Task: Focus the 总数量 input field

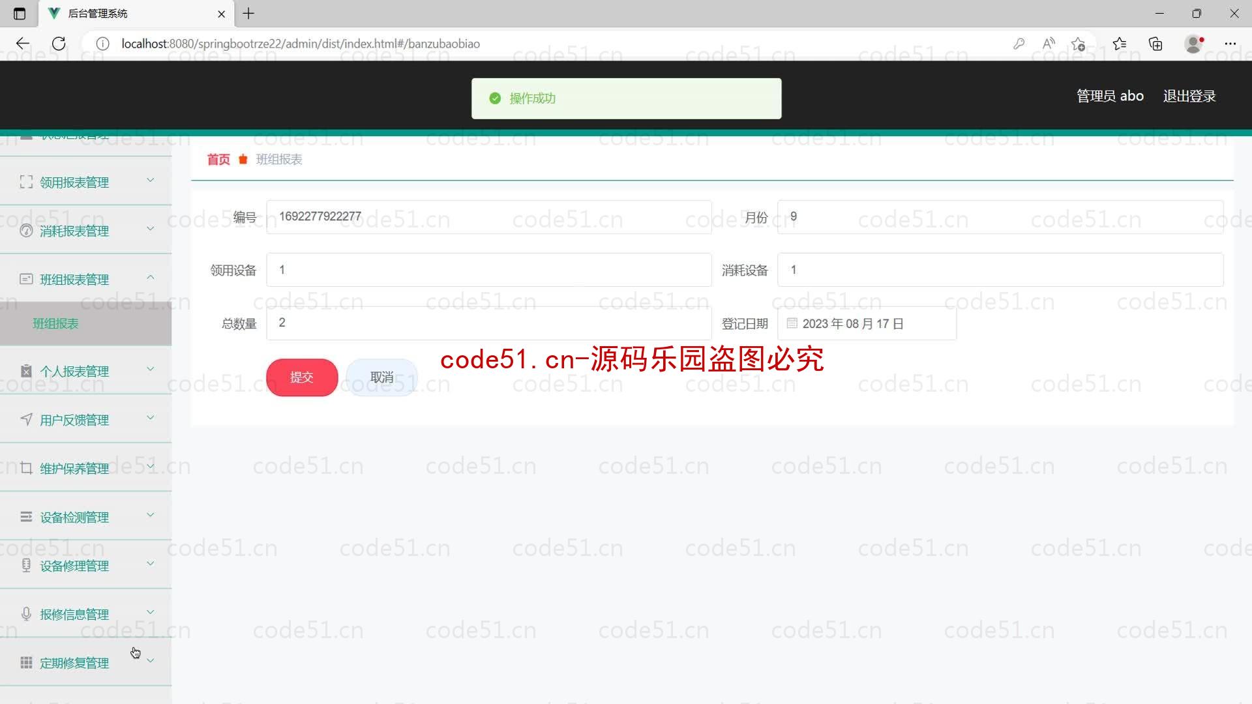Action: [488, 323]
